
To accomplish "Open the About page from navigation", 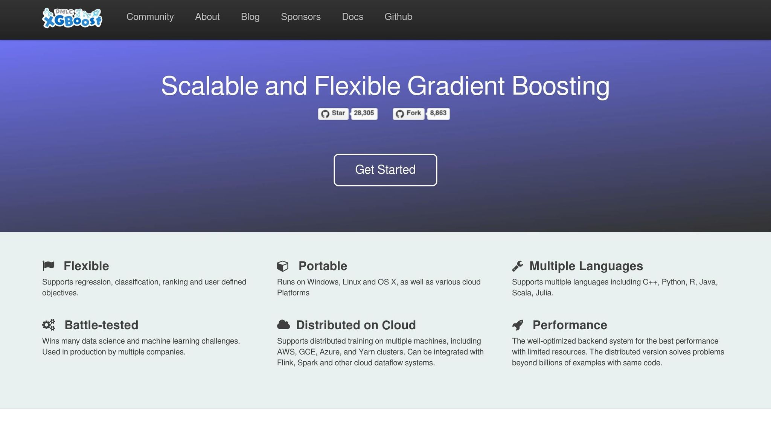I will (207, 17).
